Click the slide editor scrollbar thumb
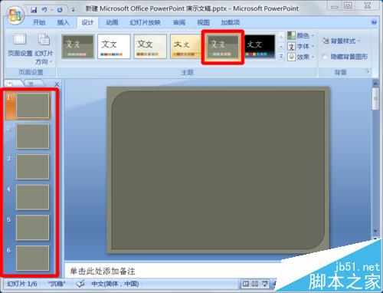The height and width of the screenshot is (293, 383). coord(375,99)
